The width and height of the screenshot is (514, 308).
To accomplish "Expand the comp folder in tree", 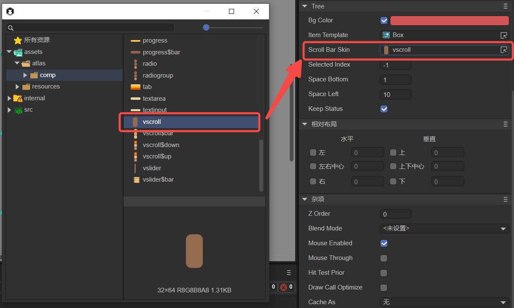I will coord(25,75).
